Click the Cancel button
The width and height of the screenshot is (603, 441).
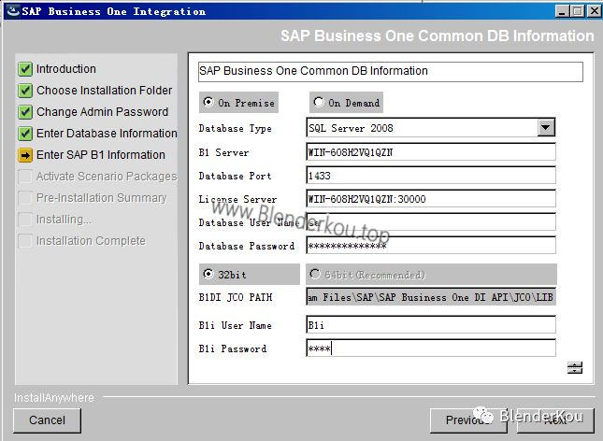[47, 420]
